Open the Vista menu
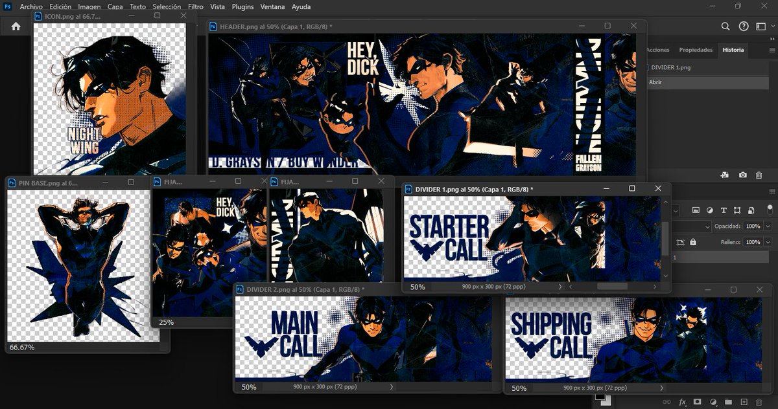 coord(218,7)
